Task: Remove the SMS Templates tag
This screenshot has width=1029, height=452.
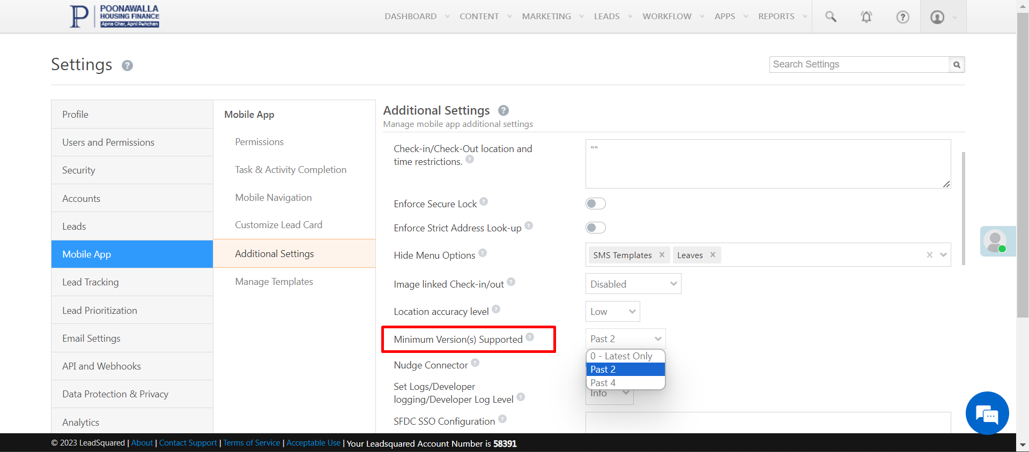Action: click(662, 255)
